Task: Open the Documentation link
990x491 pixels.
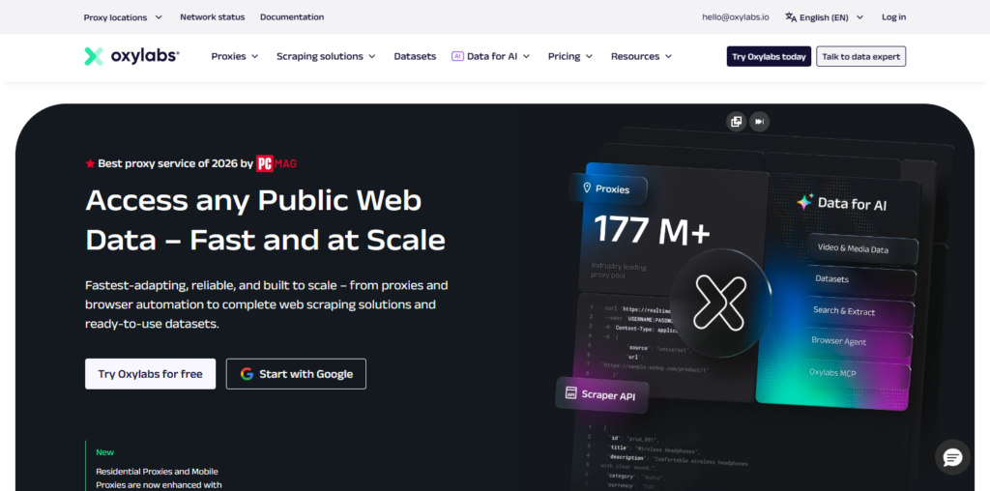Action: (x=292, y=17)
